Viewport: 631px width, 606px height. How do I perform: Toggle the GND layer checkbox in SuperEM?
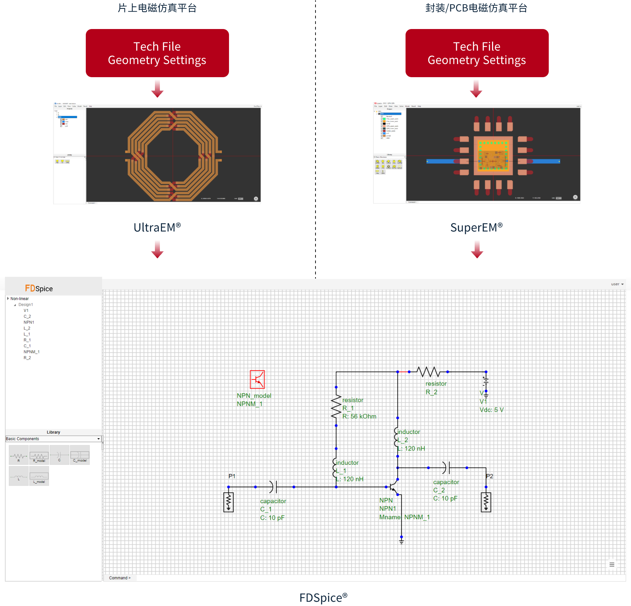point(382,138)
